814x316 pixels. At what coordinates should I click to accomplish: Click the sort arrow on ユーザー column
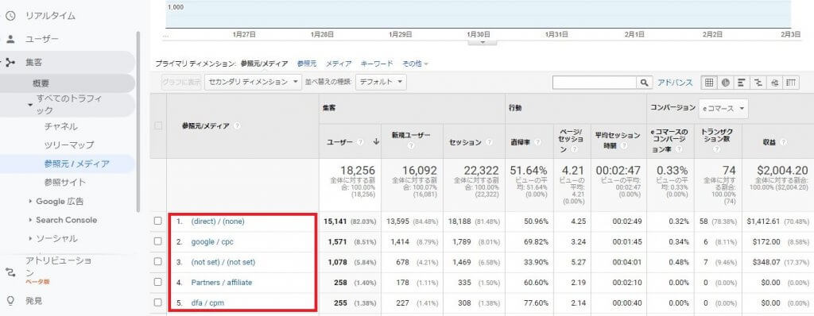point(376,141)
